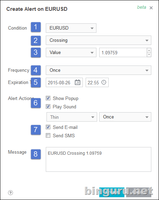This screenshot has width=159, height=200.
Task: Open the calendar date picker icon
Action: [78, 82]
